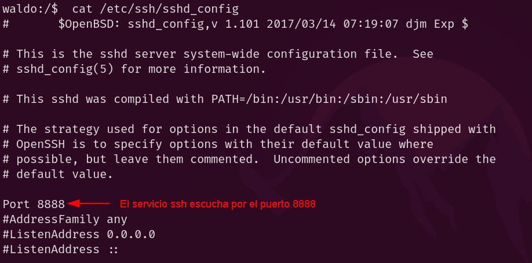Image resolution: width=532 pixels, height=263 pixels.
Task: Click the red annotation about puerto 8888
Action: (x=217, y=204)
